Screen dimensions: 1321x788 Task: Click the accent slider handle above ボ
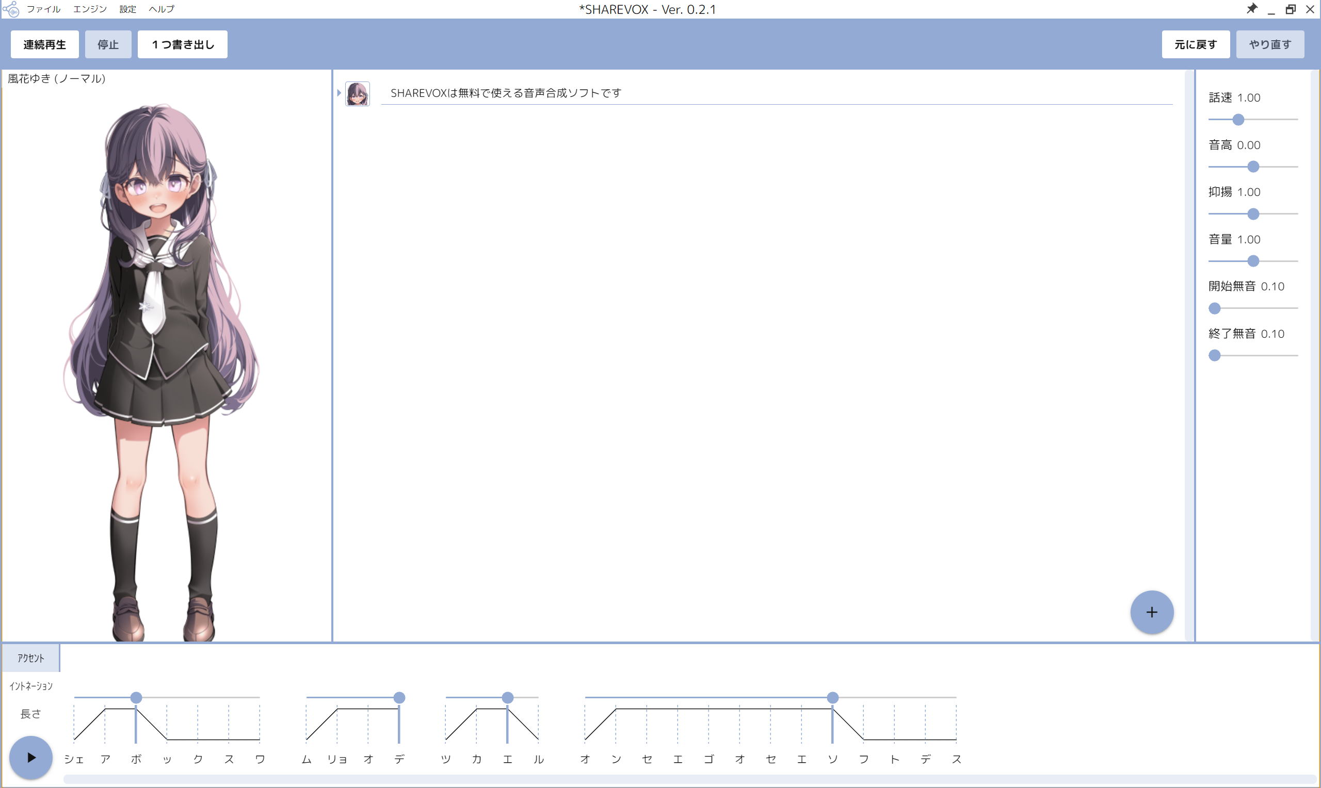tap(136, 697)
